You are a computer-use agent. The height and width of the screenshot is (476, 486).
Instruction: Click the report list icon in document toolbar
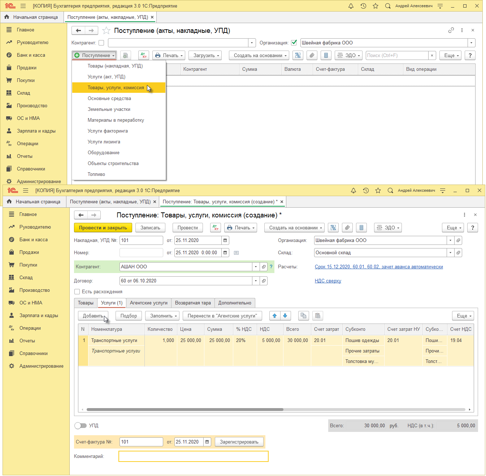tap(361, 228)
